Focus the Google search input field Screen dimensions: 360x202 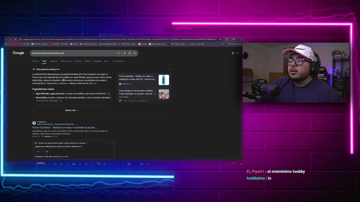click(x=75, y=53)
